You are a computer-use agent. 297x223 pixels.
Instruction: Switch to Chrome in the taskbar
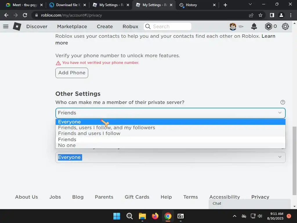coord(168,216)
